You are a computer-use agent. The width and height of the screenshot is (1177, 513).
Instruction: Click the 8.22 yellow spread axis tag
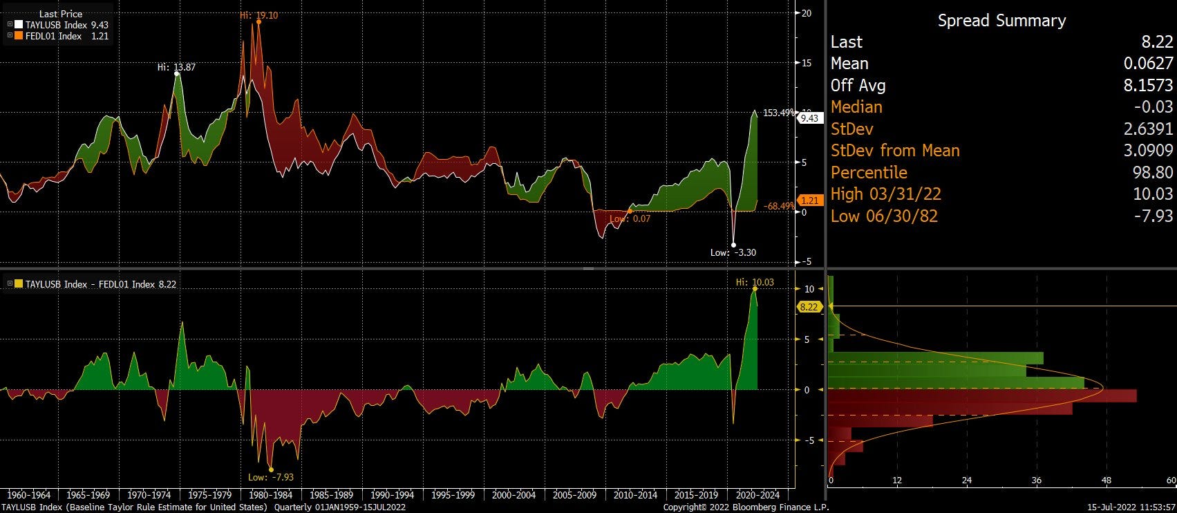coord(809,307)
